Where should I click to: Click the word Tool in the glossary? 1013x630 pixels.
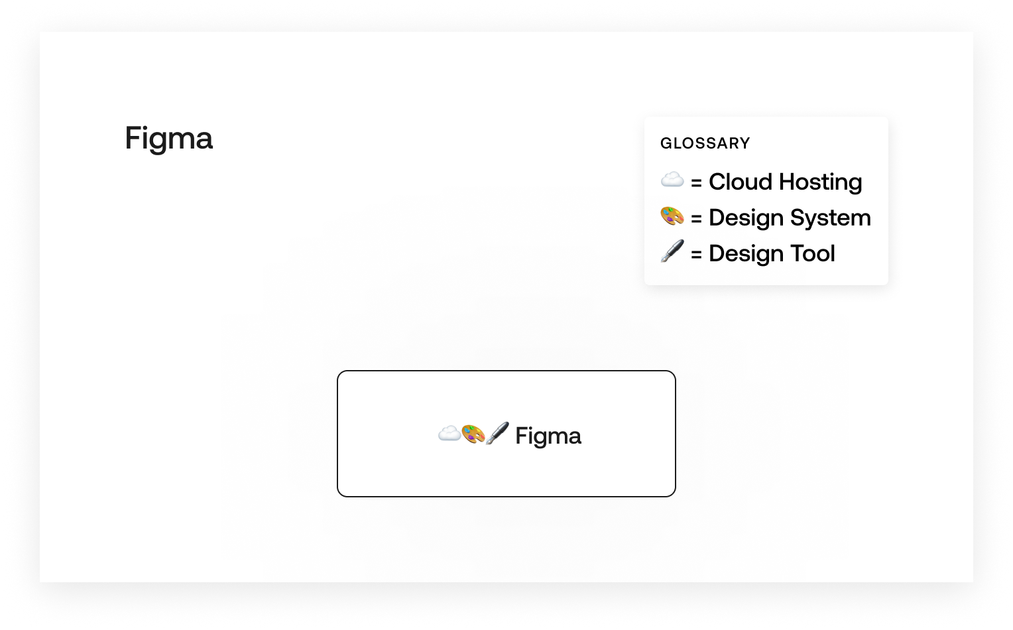coord(813,253)
